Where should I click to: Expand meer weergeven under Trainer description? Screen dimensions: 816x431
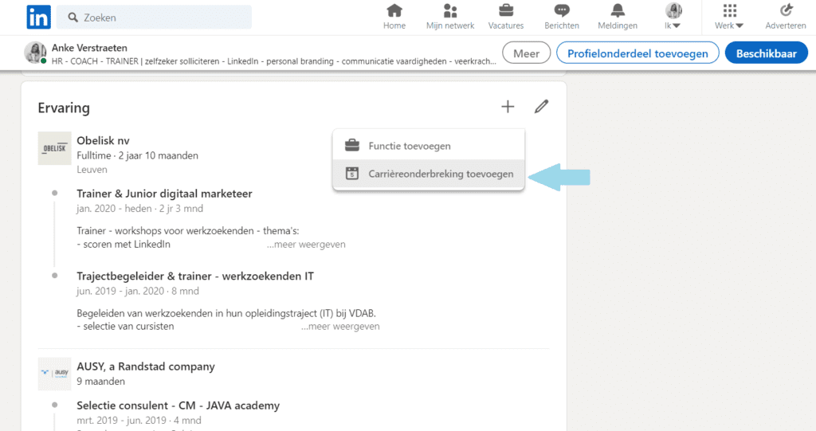pyautogui.click(x=306, y=244)
